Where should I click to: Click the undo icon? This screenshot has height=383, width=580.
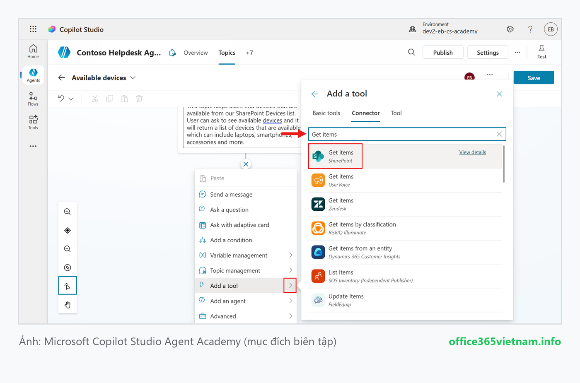coord(61,99)
